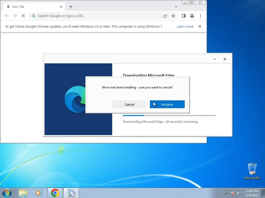Select the New Tab tab in Chrome
The width and height of the screenshot is (265, 198).
34,7
